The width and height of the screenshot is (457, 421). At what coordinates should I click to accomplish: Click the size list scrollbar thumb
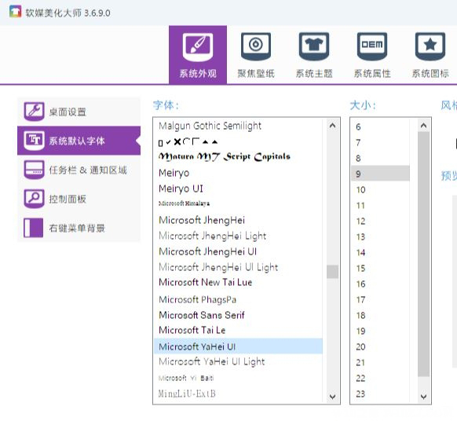coord(423,254)
